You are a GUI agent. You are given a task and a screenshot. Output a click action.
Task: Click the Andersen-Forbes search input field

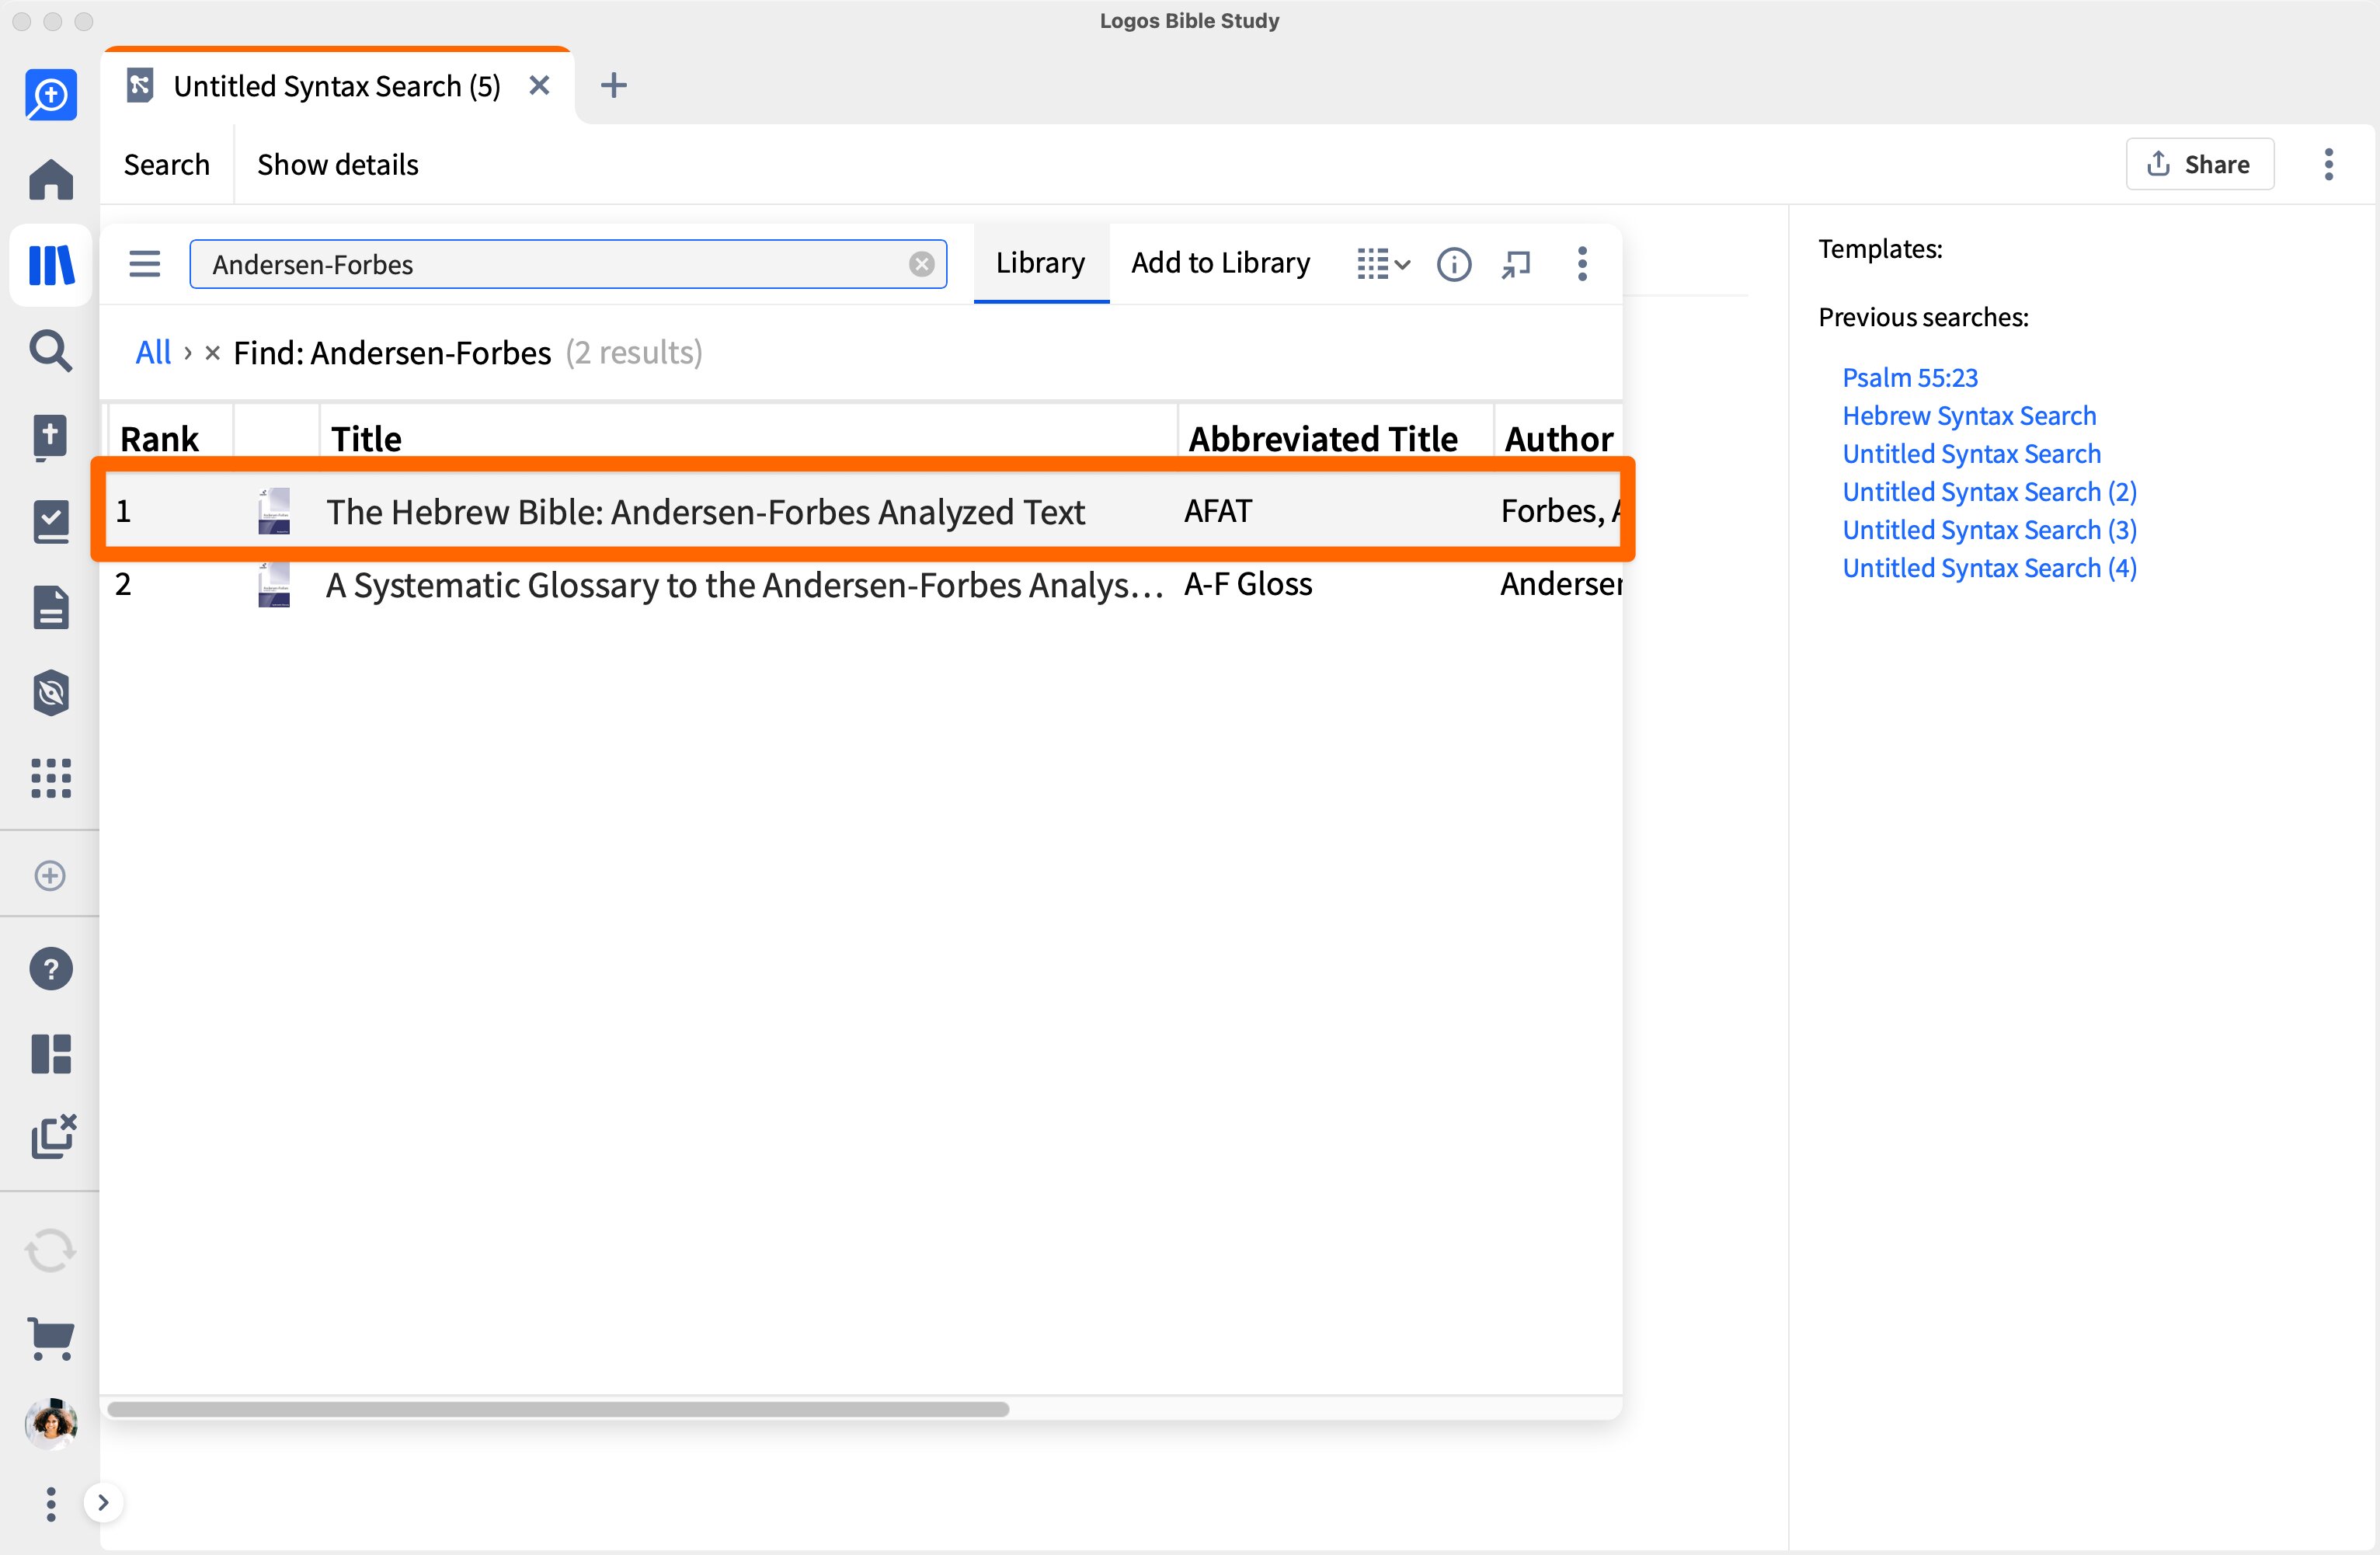click(568, 264)
